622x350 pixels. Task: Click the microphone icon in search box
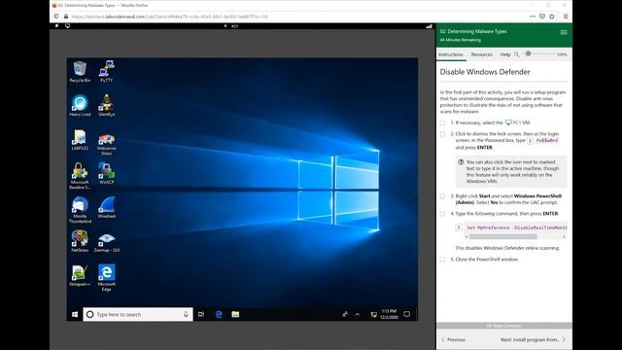(x=186, y=314)
